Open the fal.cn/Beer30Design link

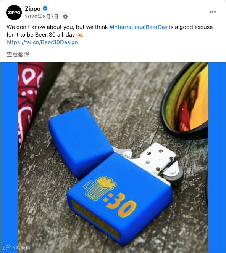tap(42, 42)
